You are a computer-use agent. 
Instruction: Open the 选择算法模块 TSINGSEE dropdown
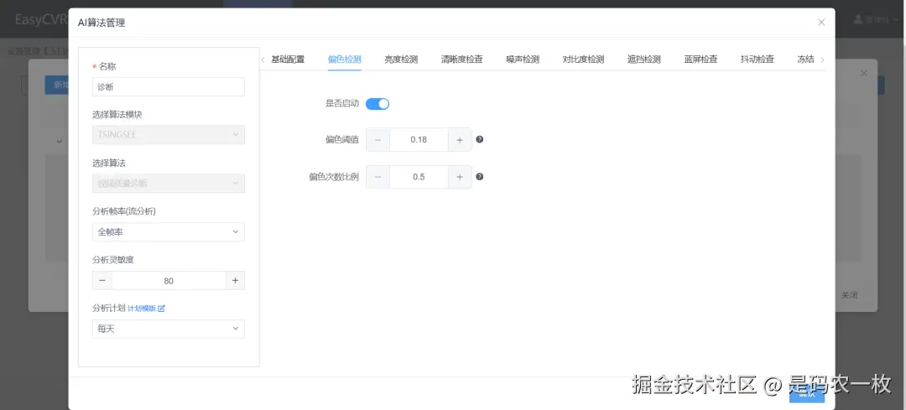tap(168, 135)
